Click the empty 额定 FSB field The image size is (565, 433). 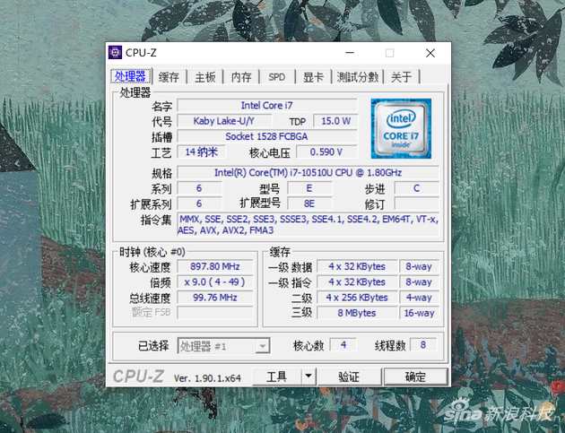point(215,313)
